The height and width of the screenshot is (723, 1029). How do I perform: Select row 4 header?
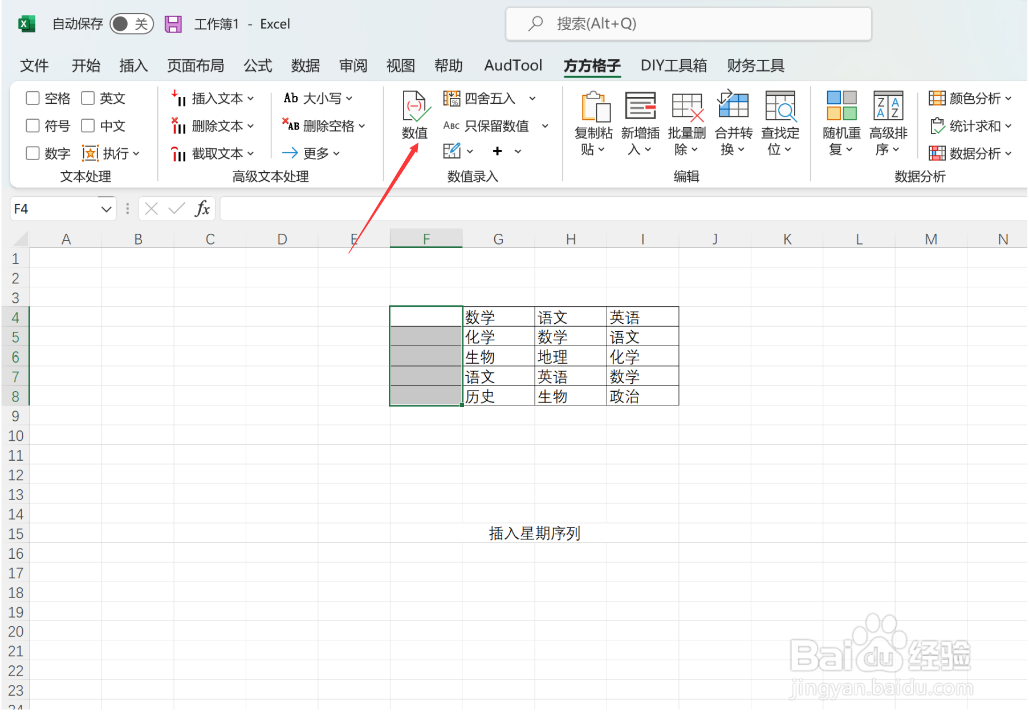coord(15,317)
